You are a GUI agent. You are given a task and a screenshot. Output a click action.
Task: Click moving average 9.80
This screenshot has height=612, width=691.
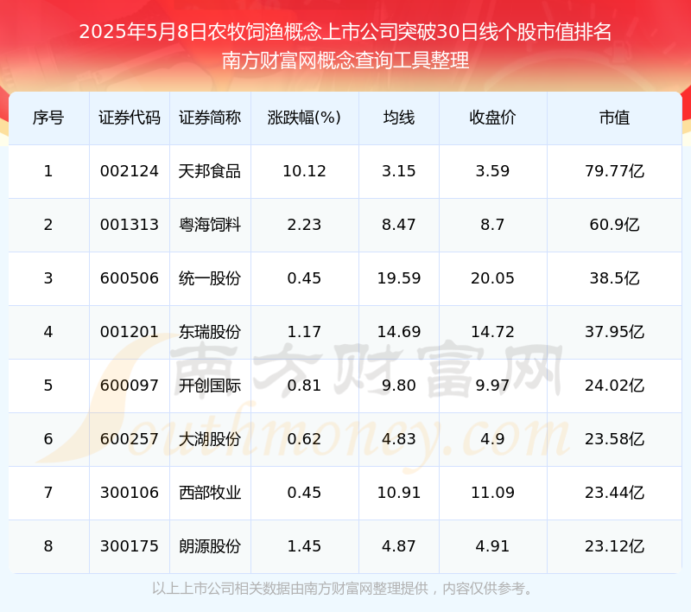click(x=399, y=386)
